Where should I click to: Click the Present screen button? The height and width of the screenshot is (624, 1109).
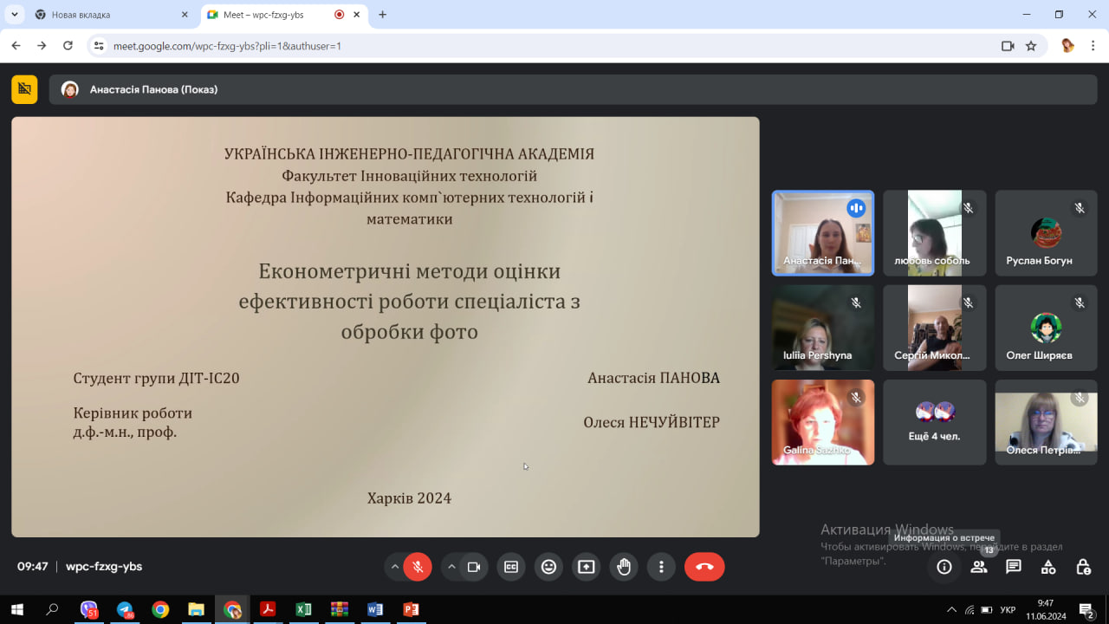587,567
